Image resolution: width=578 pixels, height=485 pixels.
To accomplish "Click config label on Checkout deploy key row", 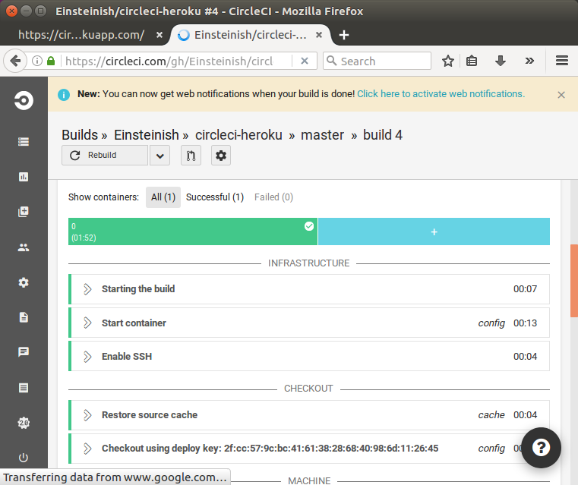I will pos(491,449).
